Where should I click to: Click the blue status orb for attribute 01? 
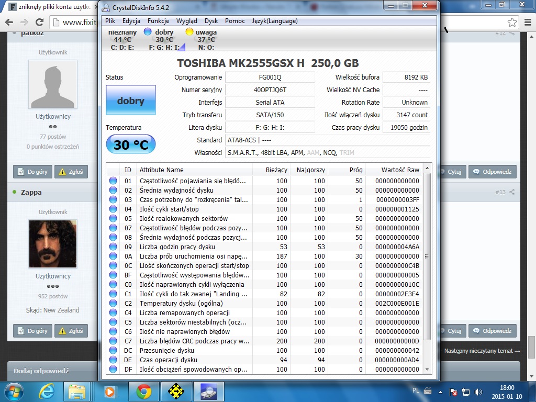[113, 181]
